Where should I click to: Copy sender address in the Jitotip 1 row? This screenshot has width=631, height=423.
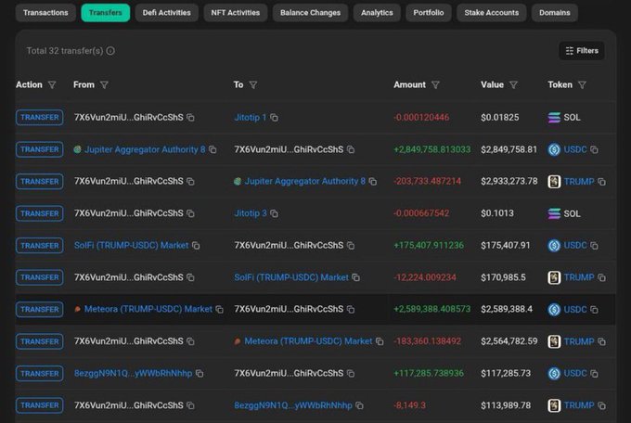pos(190,118)
